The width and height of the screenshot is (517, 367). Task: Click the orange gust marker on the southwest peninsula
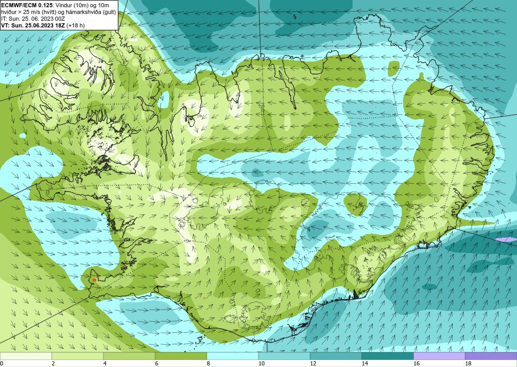(94, 280)
